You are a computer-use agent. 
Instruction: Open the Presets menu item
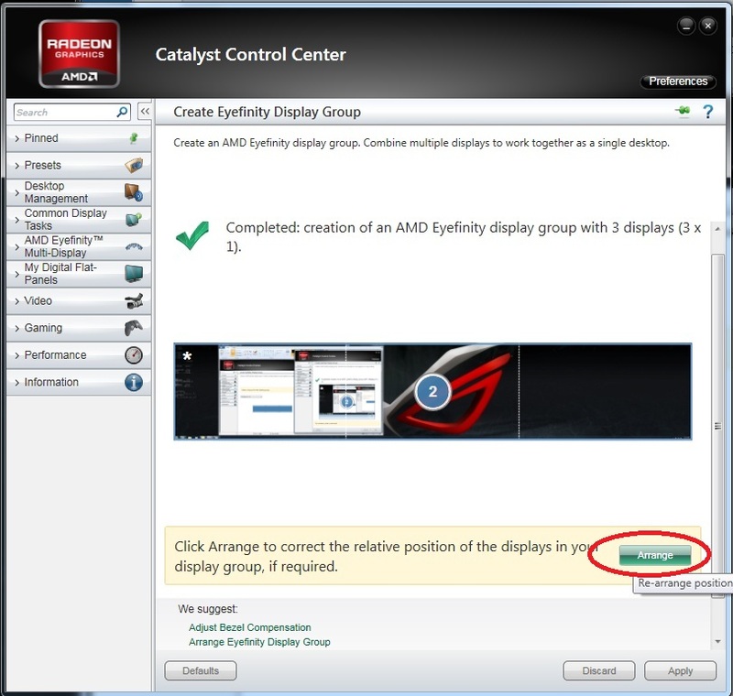coord(79,166)
